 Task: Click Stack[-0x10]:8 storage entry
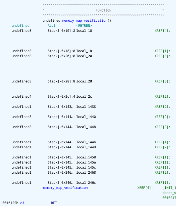tap(61, 31)
